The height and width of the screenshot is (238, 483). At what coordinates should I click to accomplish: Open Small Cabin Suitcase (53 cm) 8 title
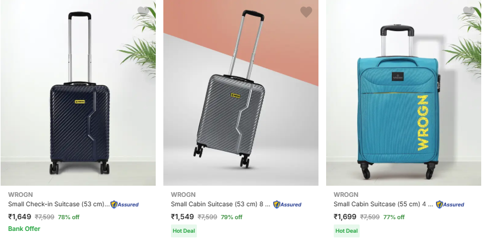pyautogui.click(x=220, y=204)
